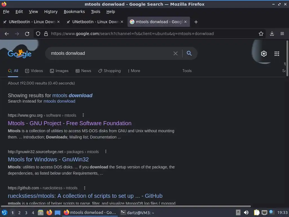Open the Bookmarks menu
The image size is (289, 217).
click(74, 12)
